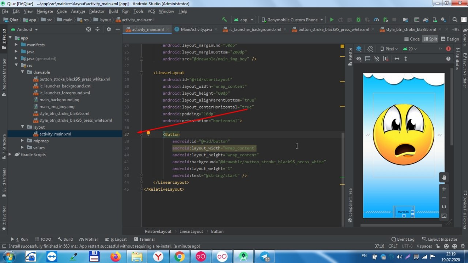Open the Refactor menu
This screenshot has height=263, width=468.
pos(97,11)
